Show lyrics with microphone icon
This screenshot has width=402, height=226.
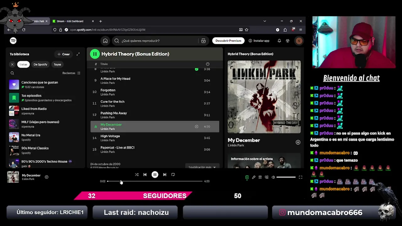(254, 177)
